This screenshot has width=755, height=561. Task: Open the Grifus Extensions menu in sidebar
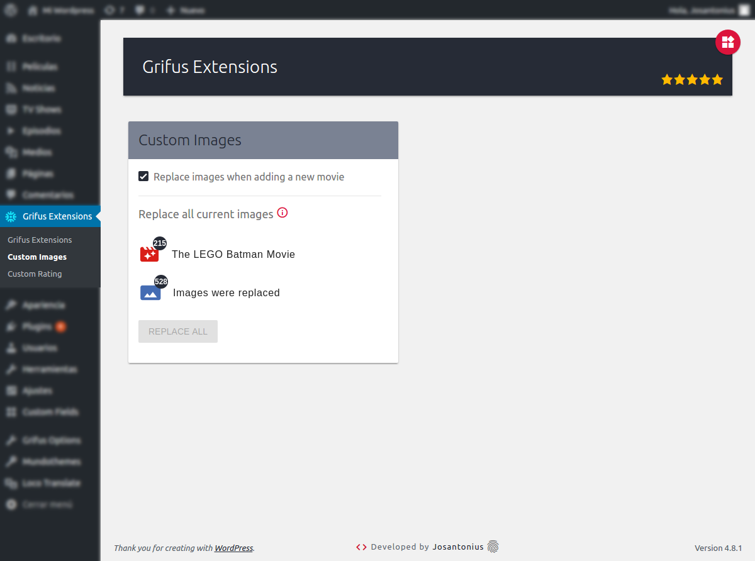[50, 216]
